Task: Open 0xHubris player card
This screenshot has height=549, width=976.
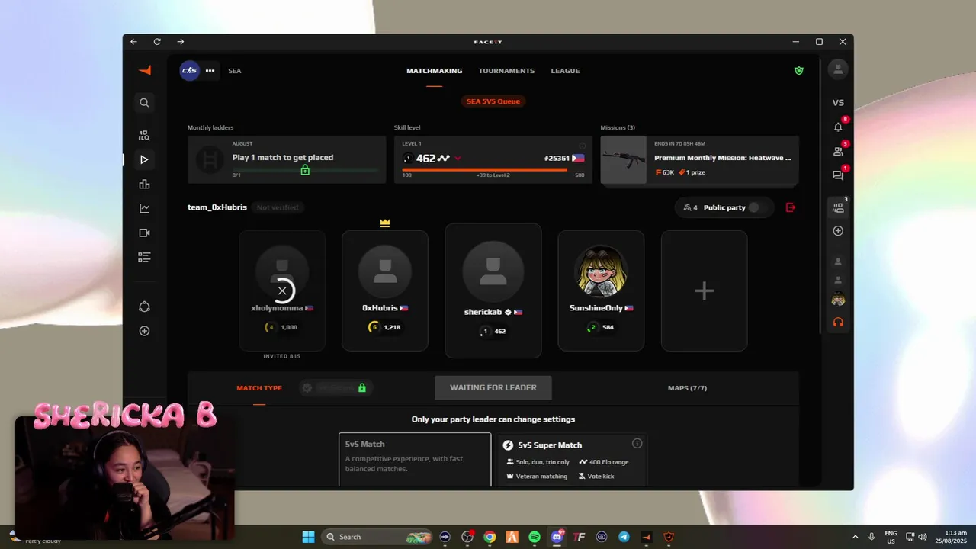Action: [x=385, y=291]
